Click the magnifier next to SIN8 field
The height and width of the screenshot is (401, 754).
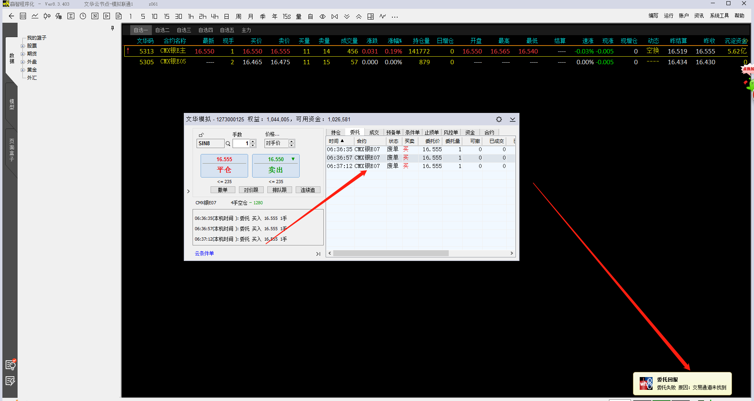coord(228,144)
